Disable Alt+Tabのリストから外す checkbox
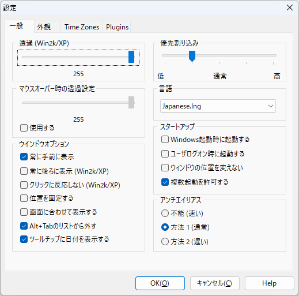 click(24, 226)
